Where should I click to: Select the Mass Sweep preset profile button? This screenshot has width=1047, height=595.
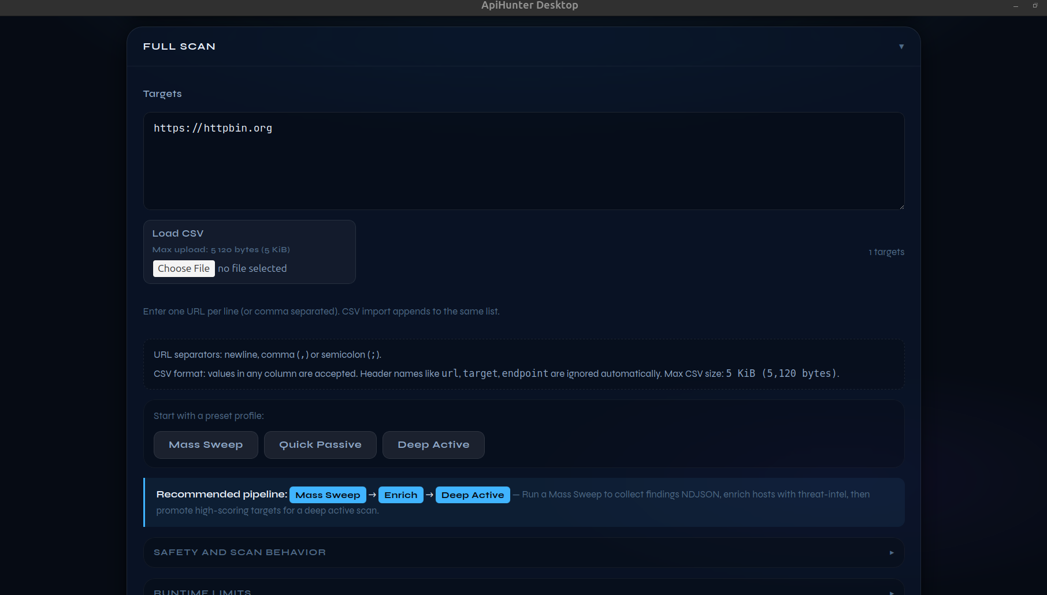[x=206, y=445]
